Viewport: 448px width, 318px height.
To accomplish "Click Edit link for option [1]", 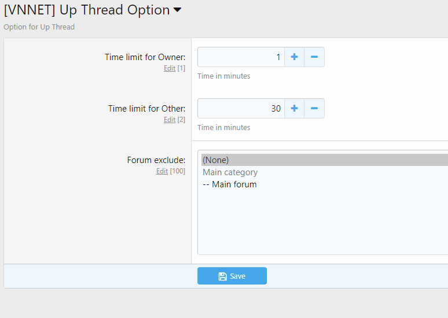I will pos(169,68).
